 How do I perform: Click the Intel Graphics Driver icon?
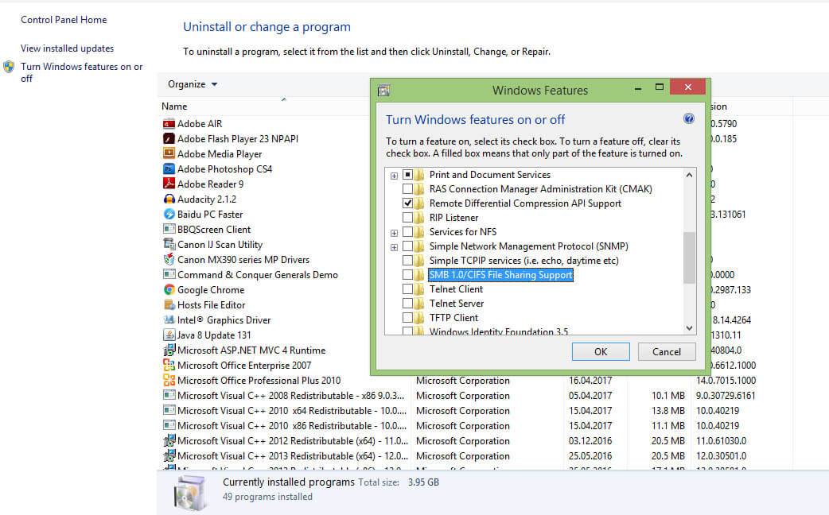(169, 320)
